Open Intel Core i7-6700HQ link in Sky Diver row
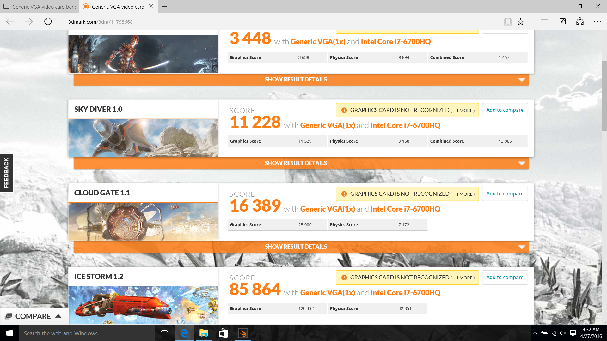This screenshot has width=607, height=341. tap(405, 125)
